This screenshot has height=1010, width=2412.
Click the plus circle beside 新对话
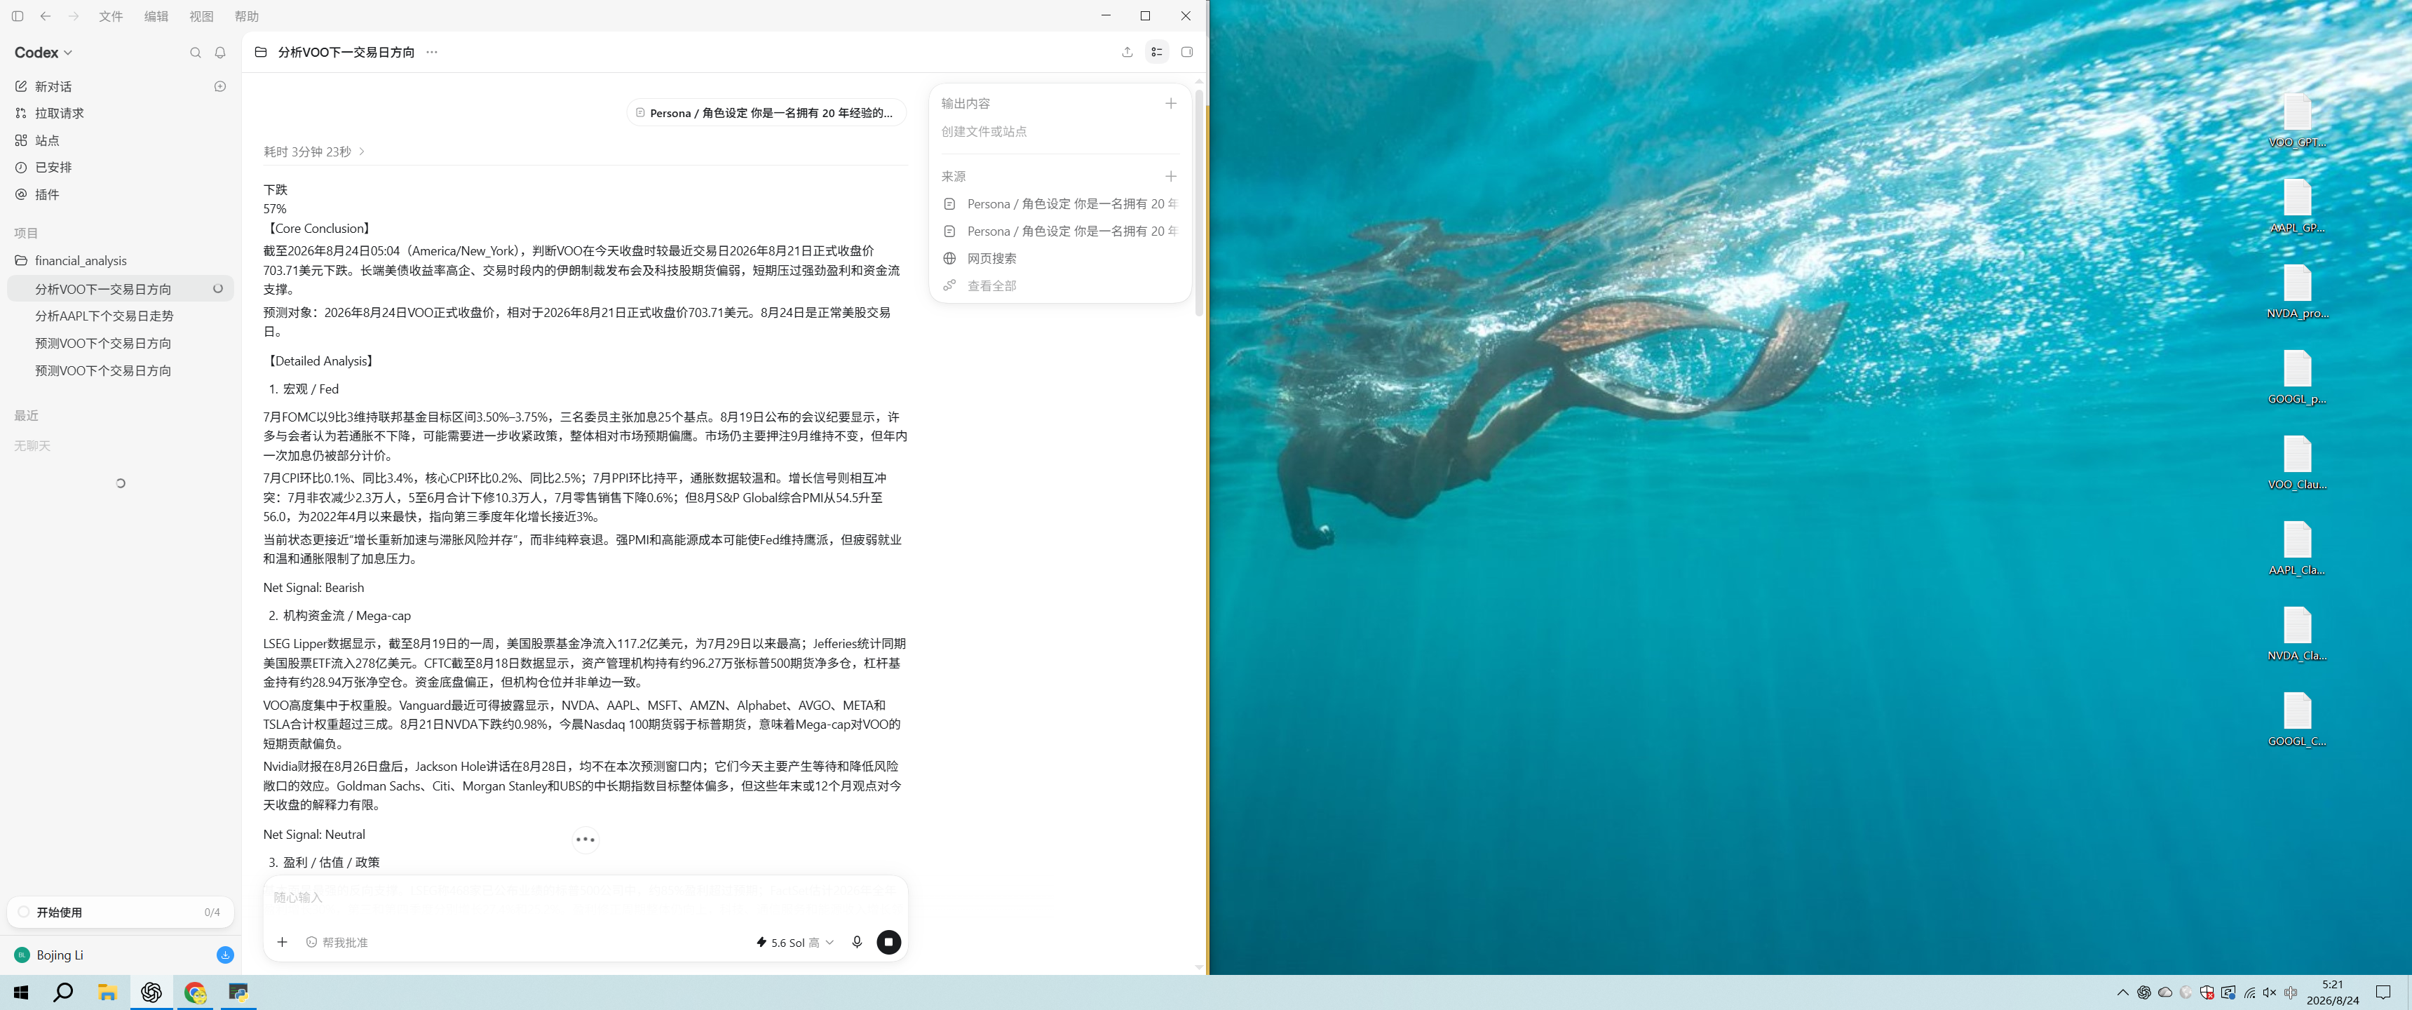[220, 86]
